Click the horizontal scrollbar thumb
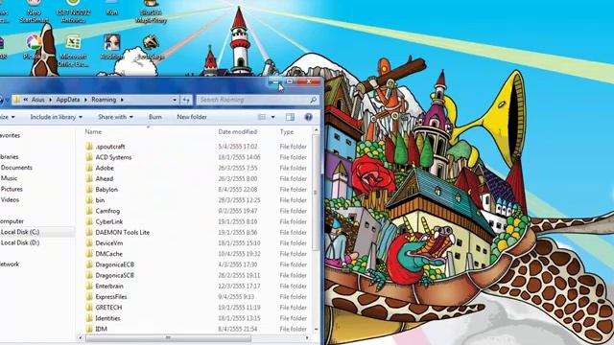Viewport: 614px width, 345px height. pyautogui.click(x=169, y=338)
